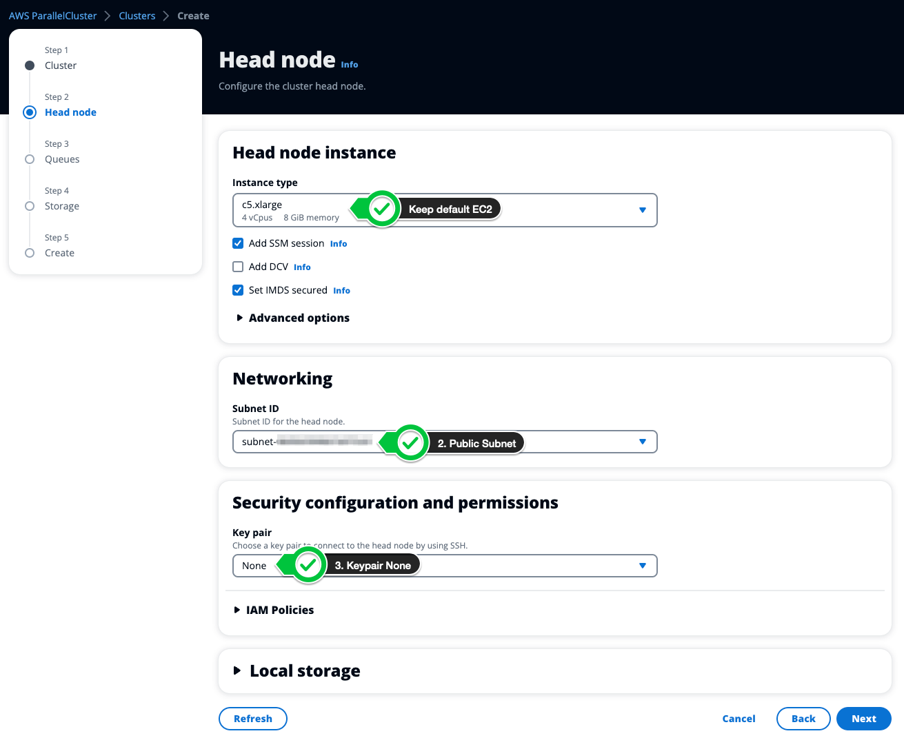Open the Subnet ID dropdown arrow
904x749 pixels.
tap(642, 442)
